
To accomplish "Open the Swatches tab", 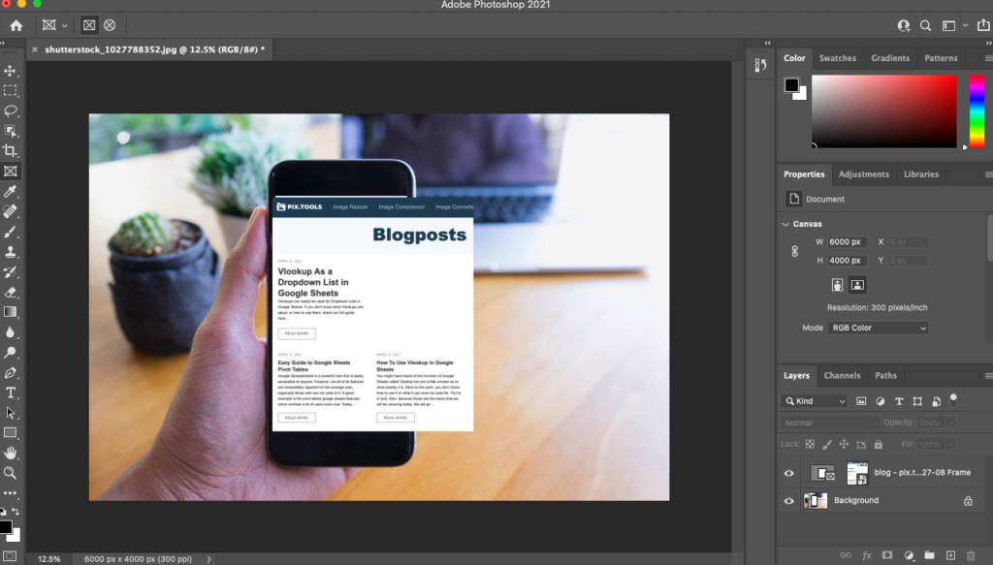I will coord(837,58).
